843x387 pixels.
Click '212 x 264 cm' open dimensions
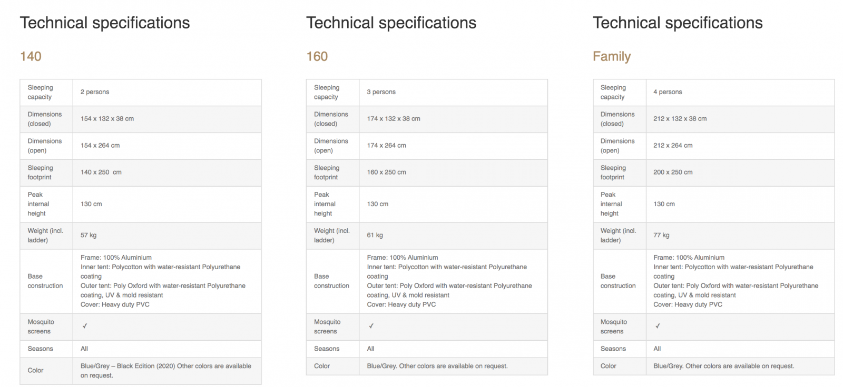(673, 146)
